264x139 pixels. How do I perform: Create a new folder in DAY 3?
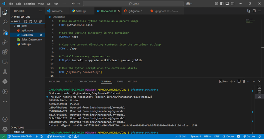tap(31, 21)
